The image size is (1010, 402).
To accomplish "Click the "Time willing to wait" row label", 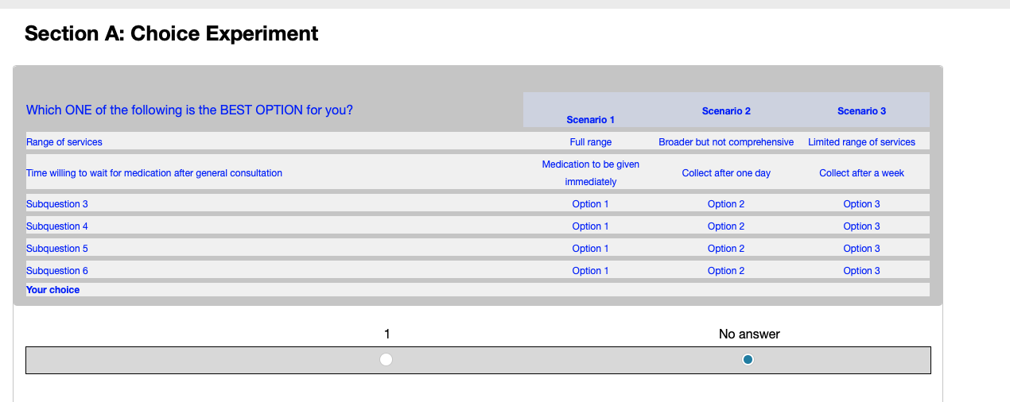I will point(154,173).
